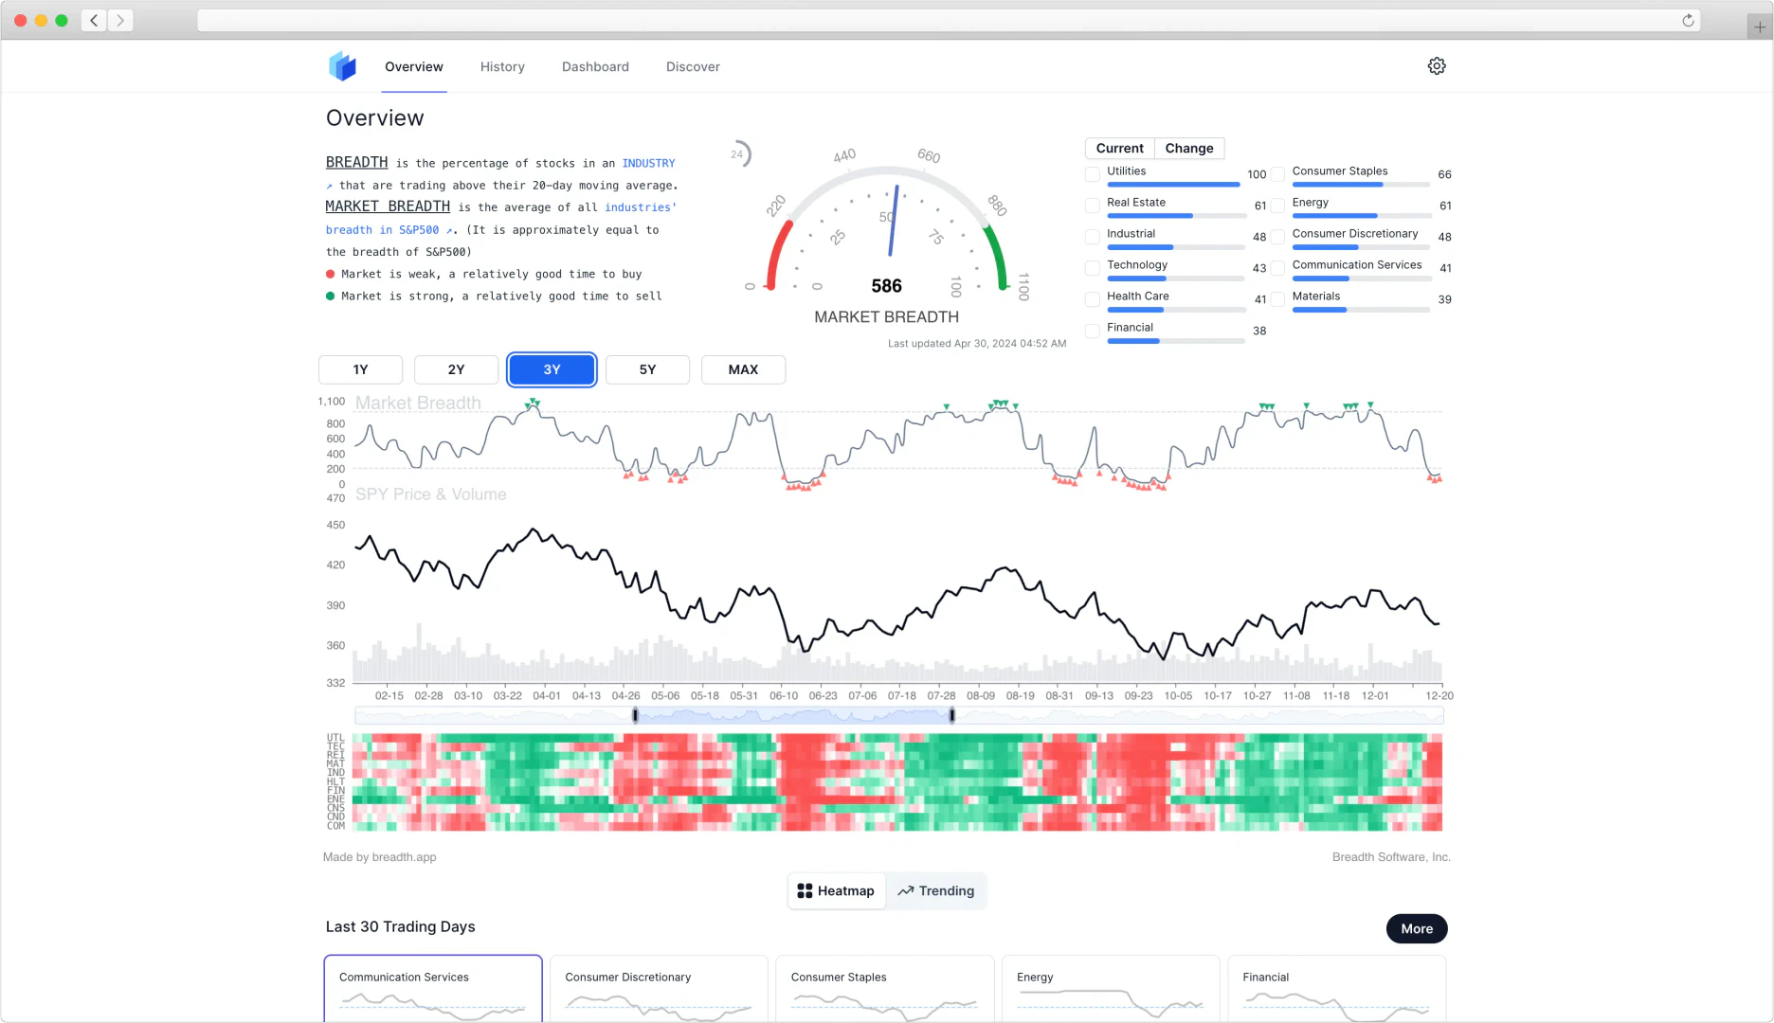The width and height of the screenshot is (1774, 1023).
Task: Enable the Energy sector checkbox
Action: (x=1278, y=206)
